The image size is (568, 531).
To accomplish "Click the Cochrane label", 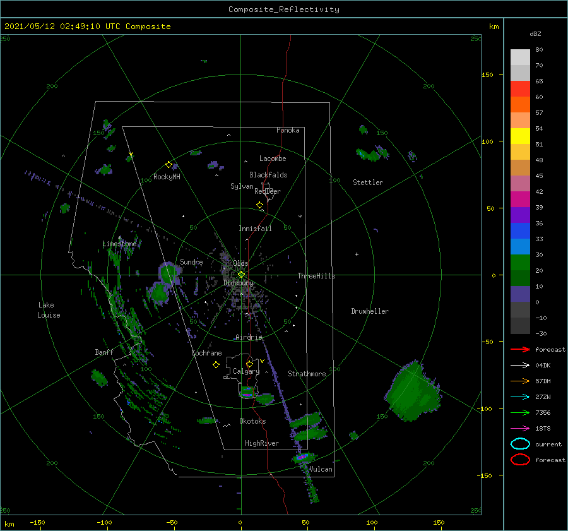I will [x=206, y=353].
